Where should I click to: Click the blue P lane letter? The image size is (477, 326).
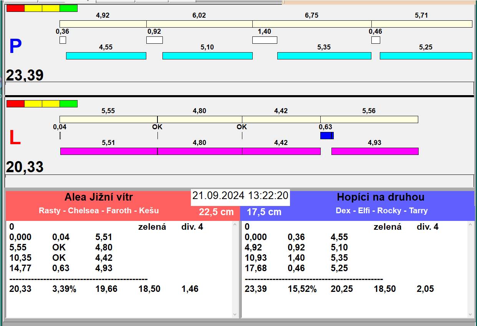point(15,46)
